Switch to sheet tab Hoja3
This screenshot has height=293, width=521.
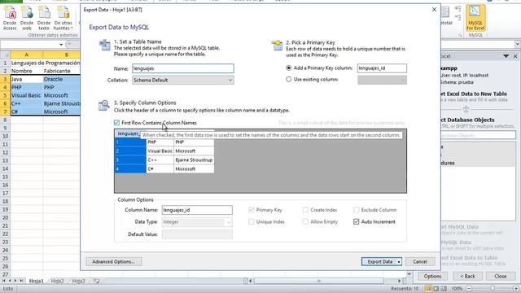78,281
